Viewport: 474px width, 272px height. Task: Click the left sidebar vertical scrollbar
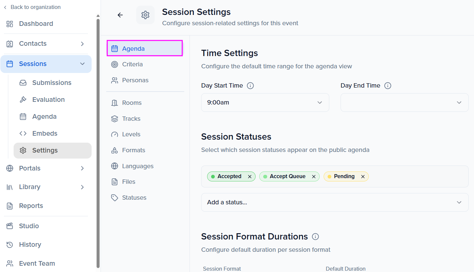[98, 143]
